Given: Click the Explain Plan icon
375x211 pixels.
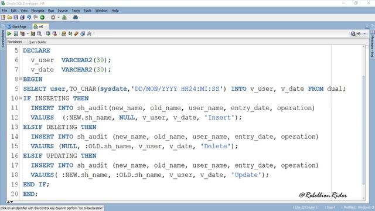Looking at the screenshot, I should click(22, 34).
